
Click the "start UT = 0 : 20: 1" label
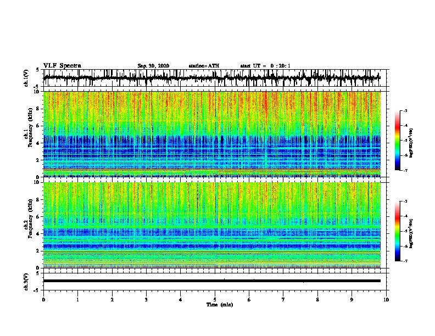tap(265, 66)
